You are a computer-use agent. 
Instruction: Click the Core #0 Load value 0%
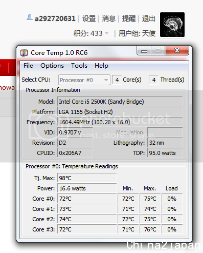point(172,199)
